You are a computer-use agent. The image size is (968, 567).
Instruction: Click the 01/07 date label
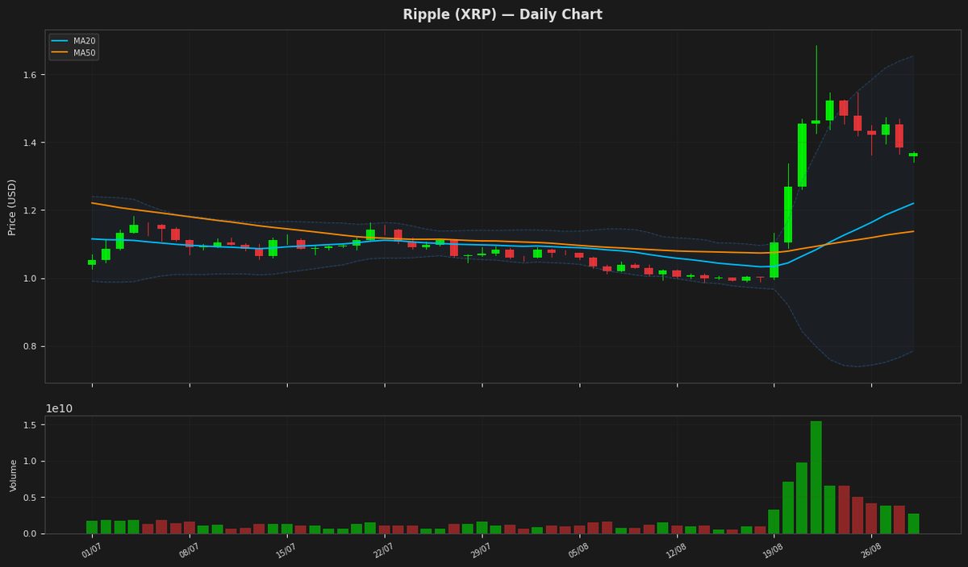(x=91, y=551)
